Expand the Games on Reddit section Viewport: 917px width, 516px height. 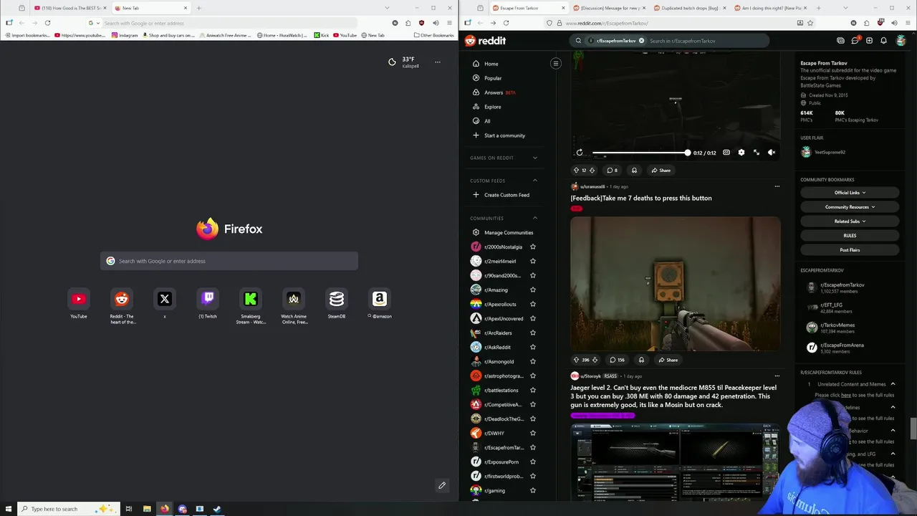point(534,158)
